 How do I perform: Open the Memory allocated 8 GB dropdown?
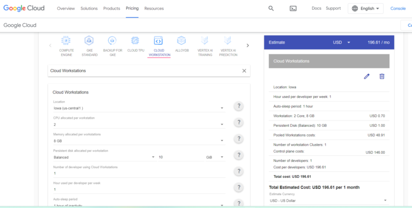click(139, 141)
